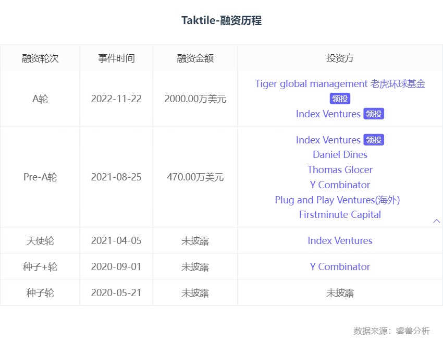The image size is (443, 353).
Task: Open Tiger global management 老虎环球基金 link
Action: tap(340, 83)
